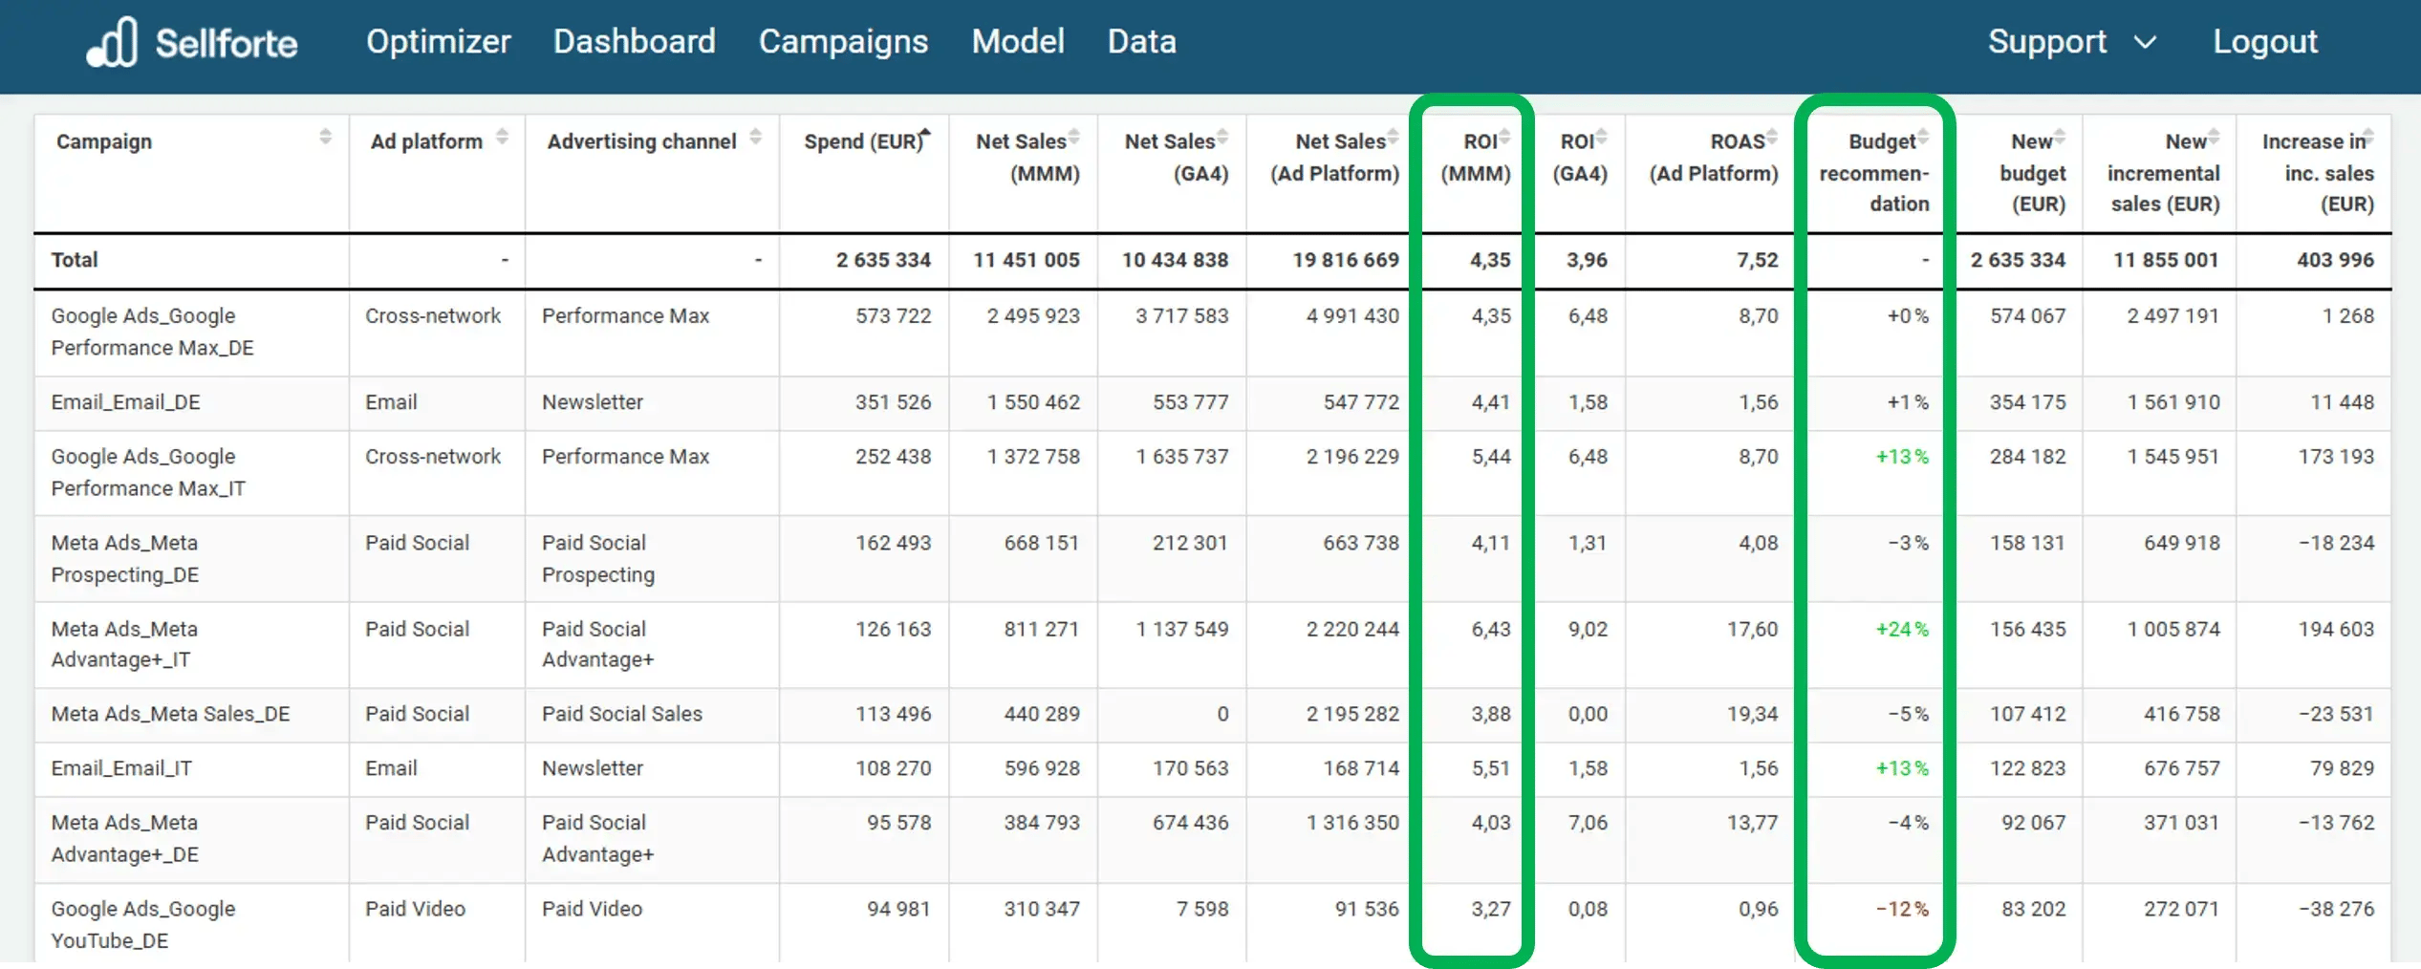Screen dimensions: 2421x969
Task: Click +13% recommendation for Email_Email_IT
Action: coord(1902,768)
